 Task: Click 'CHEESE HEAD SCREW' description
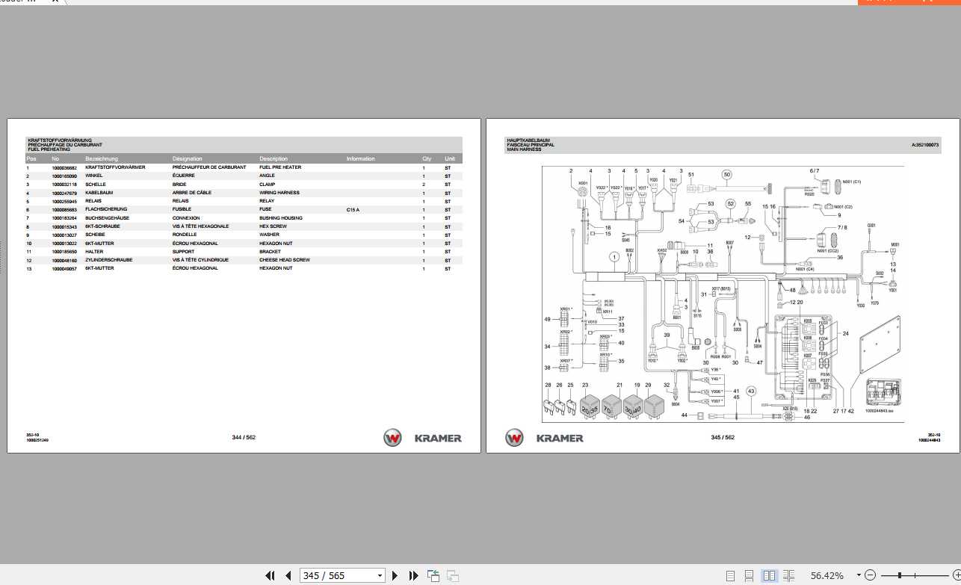pyautogui.click(x=285, y=260)
